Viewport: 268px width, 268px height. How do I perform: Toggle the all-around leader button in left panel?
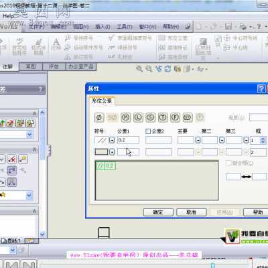(x=12, y=182)
